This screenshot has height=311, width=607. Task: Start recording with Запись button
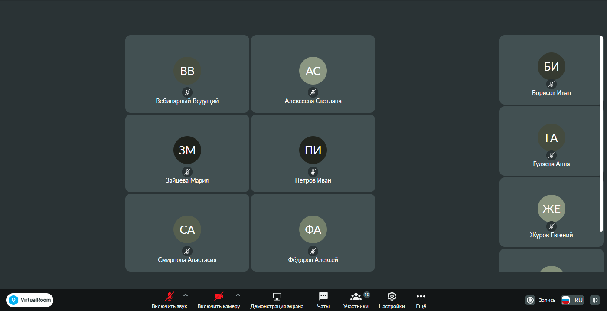point(540,300)
